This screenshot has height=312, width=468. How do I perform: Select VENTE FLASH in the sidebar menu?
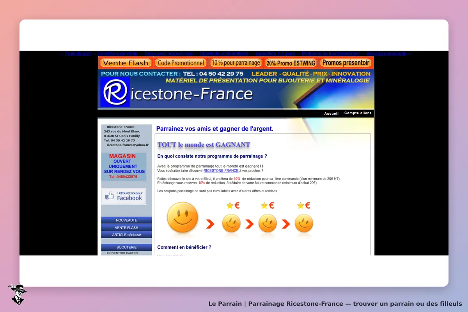[x=126, y=228]
